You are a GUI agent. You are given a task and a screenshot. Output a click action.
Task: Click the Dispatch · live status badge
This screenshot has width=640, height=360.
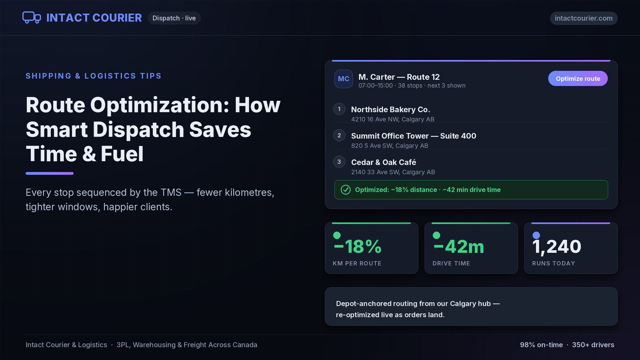click(174, 18)
